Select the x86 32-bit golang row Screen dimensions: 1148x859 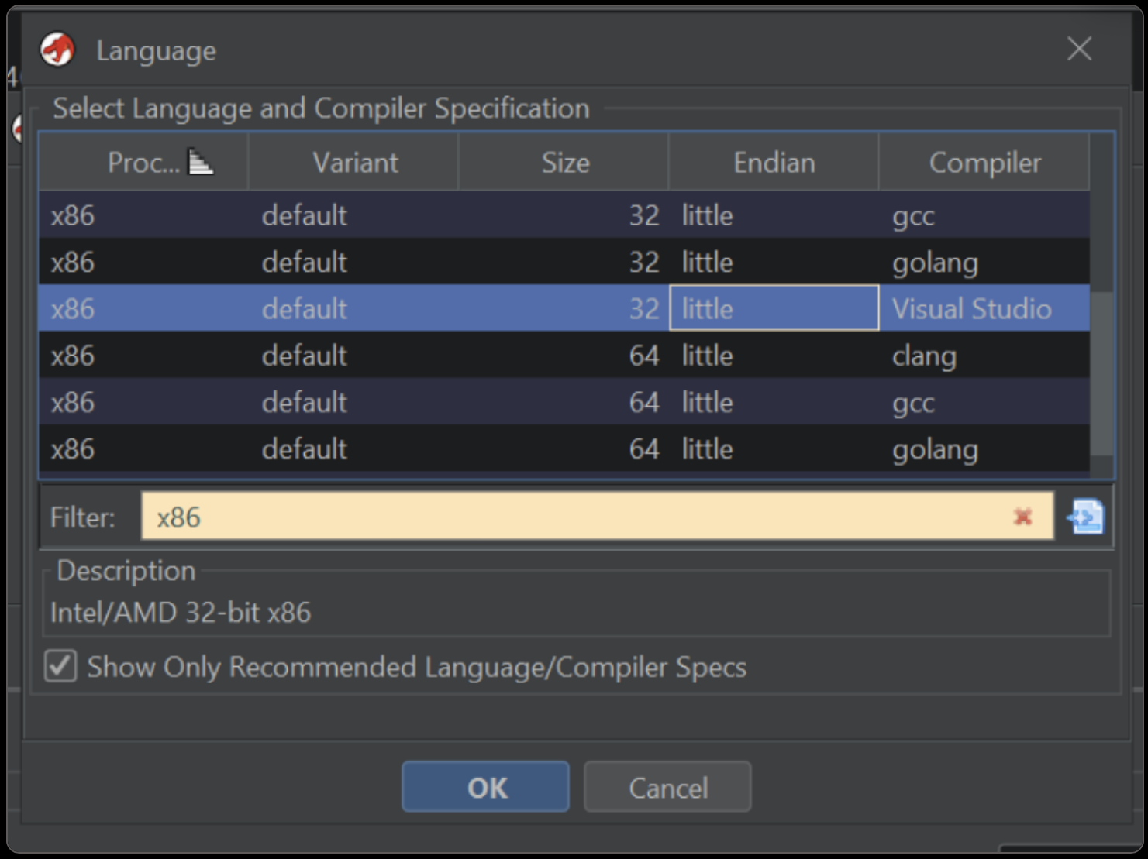pyautogui.click(x=543, y=262)
